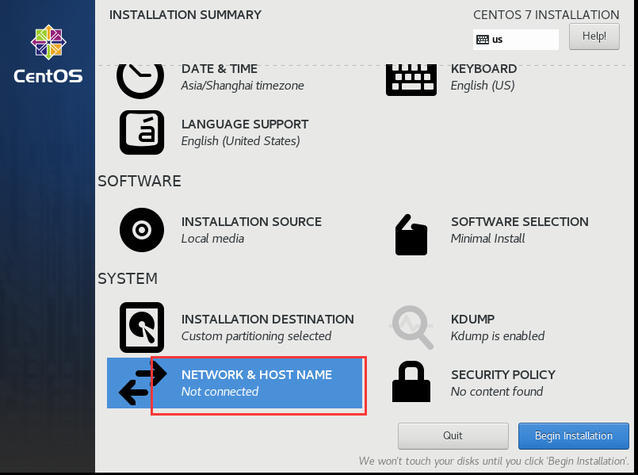Select the KEYBOARD heading

pos(483,69)
